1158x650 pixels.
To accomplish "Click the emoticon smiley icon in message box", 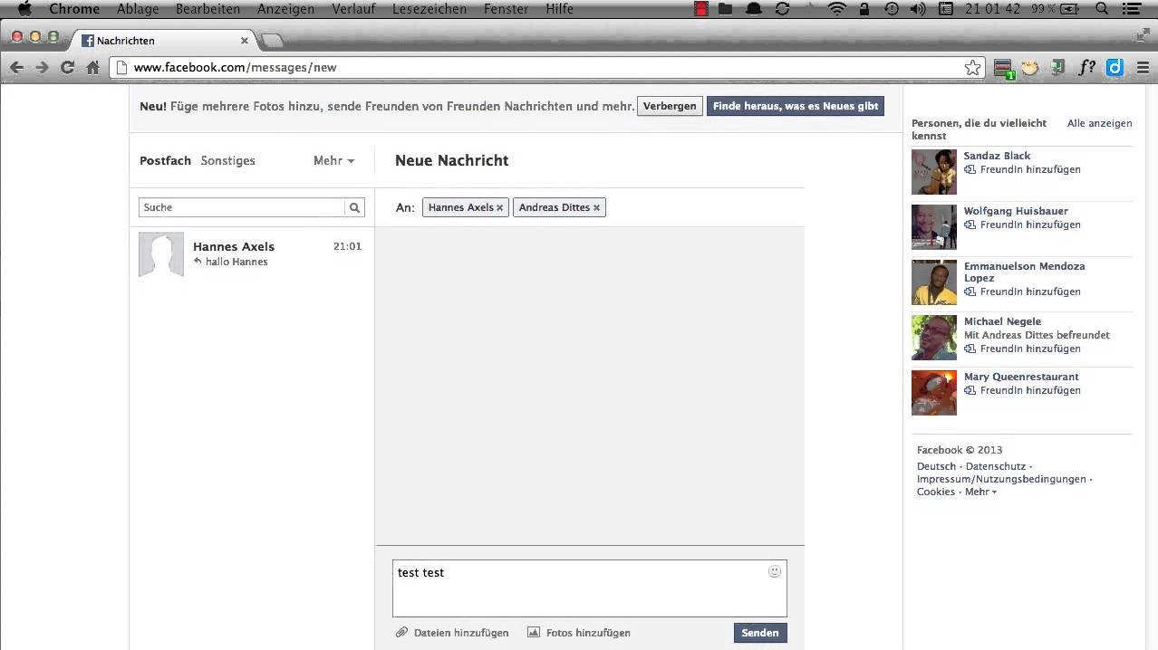I will 775,571.
